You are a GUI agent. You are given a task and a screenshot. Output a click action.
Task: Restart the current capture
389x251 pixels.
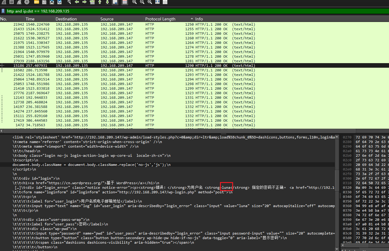[19, 2]
